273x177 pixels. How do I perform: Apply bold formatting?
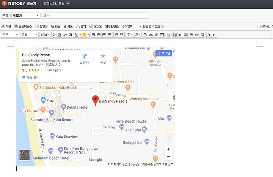tap(54, 35)
